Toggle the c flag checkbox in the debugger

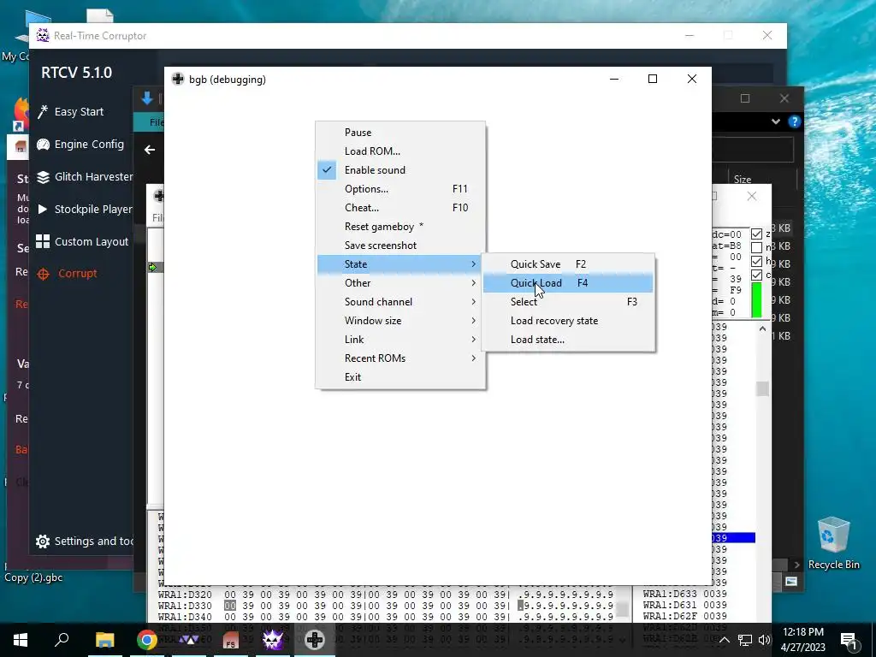756,275
